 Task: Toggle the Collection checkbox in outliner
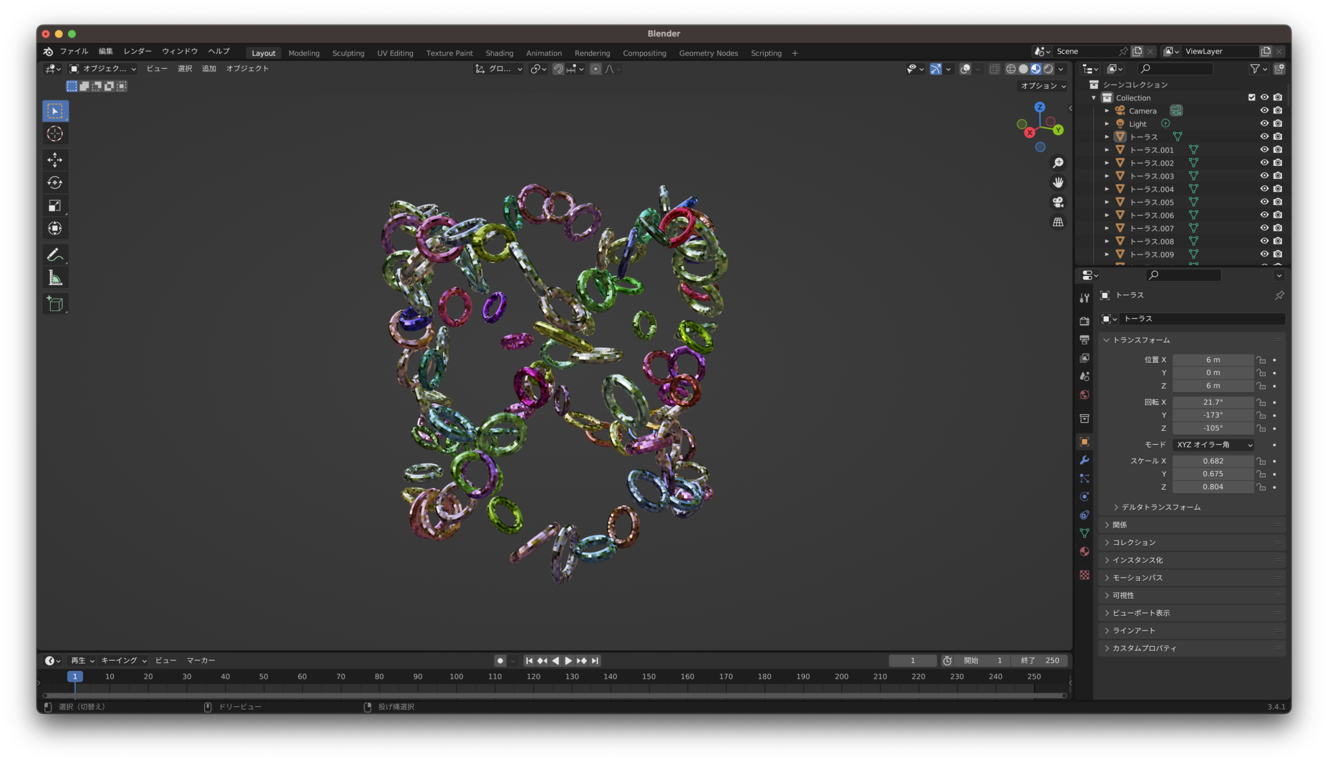pos(1251,97)
